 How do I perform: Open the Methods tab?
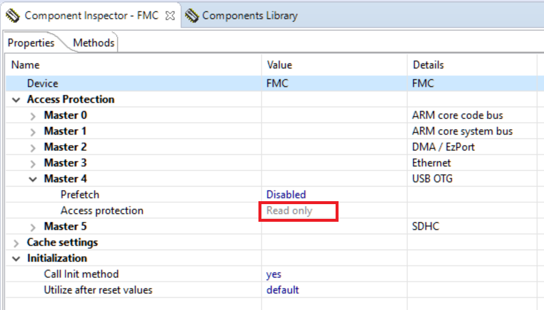[94, 43]
